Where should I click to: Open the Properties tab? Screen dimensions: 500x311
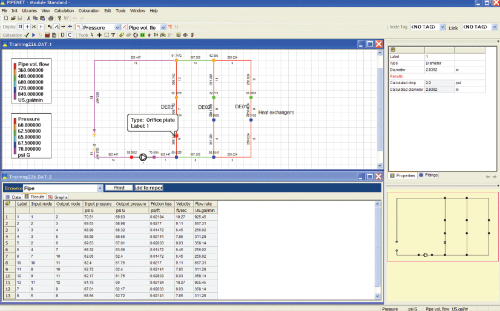point(403,175)
